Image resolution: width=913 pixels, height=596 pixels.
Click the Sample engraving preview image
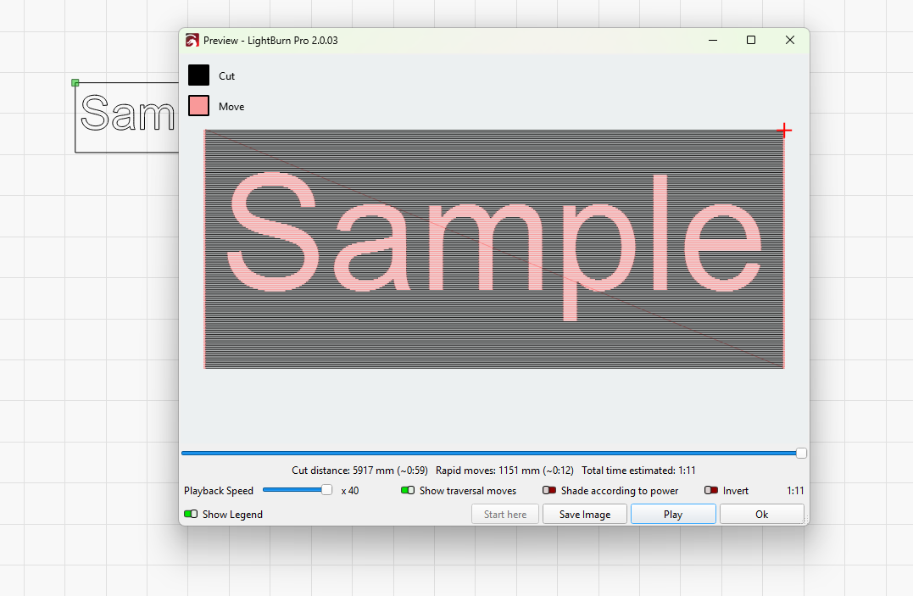pos(493,248)
